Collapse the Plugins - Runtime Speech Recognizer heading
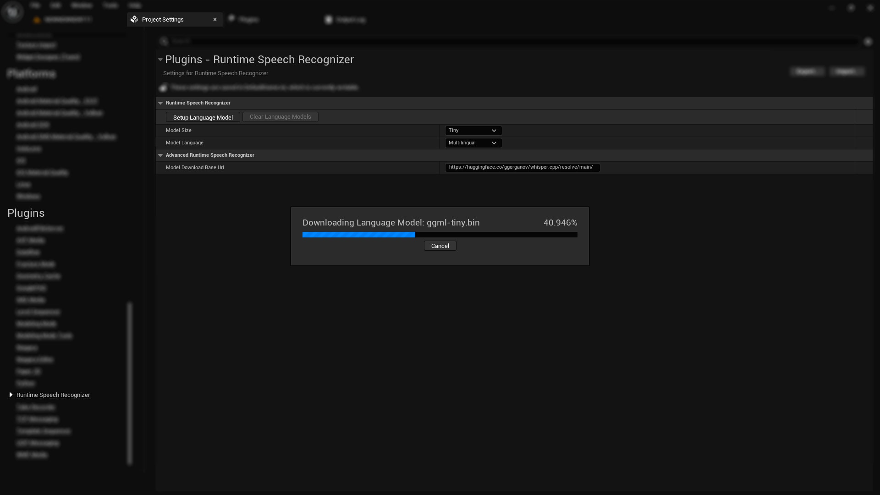Screen dimensions: 880x495 tap(160, 60)
